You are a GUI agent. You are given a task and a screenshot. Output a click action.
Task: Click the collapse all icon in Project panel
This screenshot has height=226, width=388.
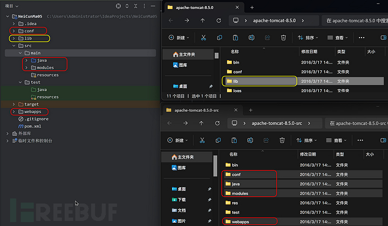coord(136,6)
